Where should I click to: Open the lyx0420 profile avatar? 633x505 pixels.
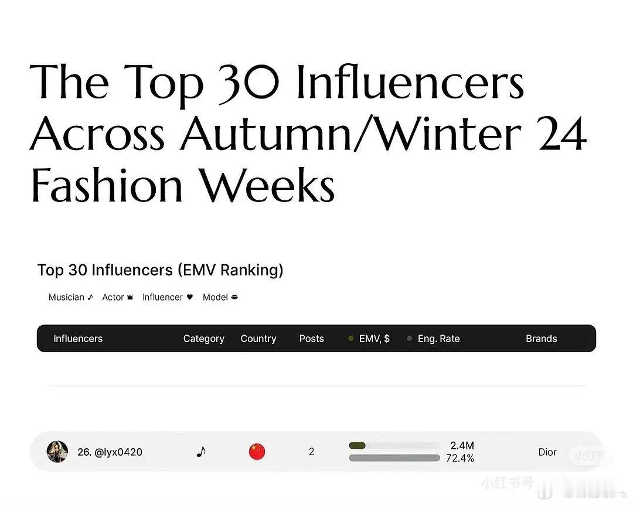(57, 451)
